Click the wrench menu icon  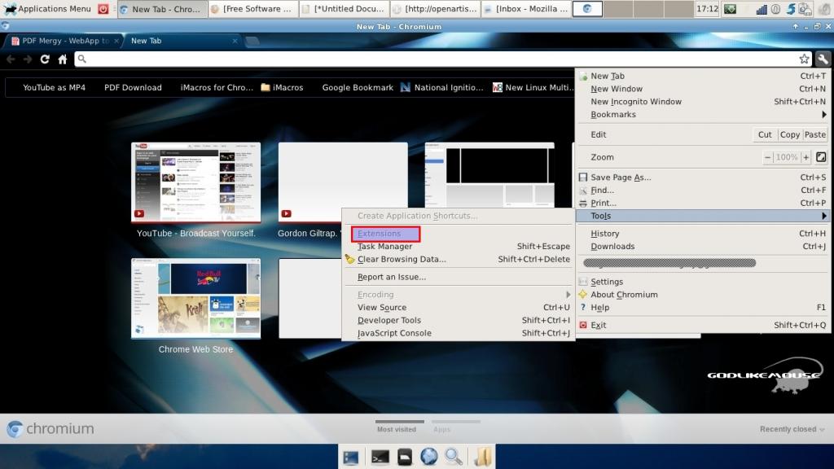click(823, 59)
